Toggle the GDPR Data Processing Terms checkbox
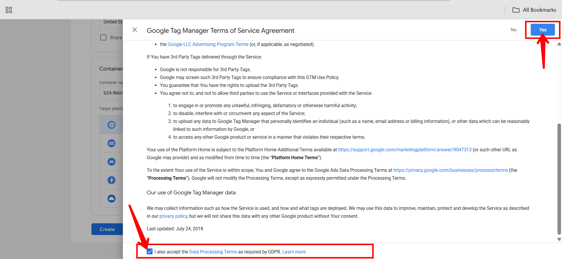This screenshot has width=562, height=259. (x=150, y=252)
